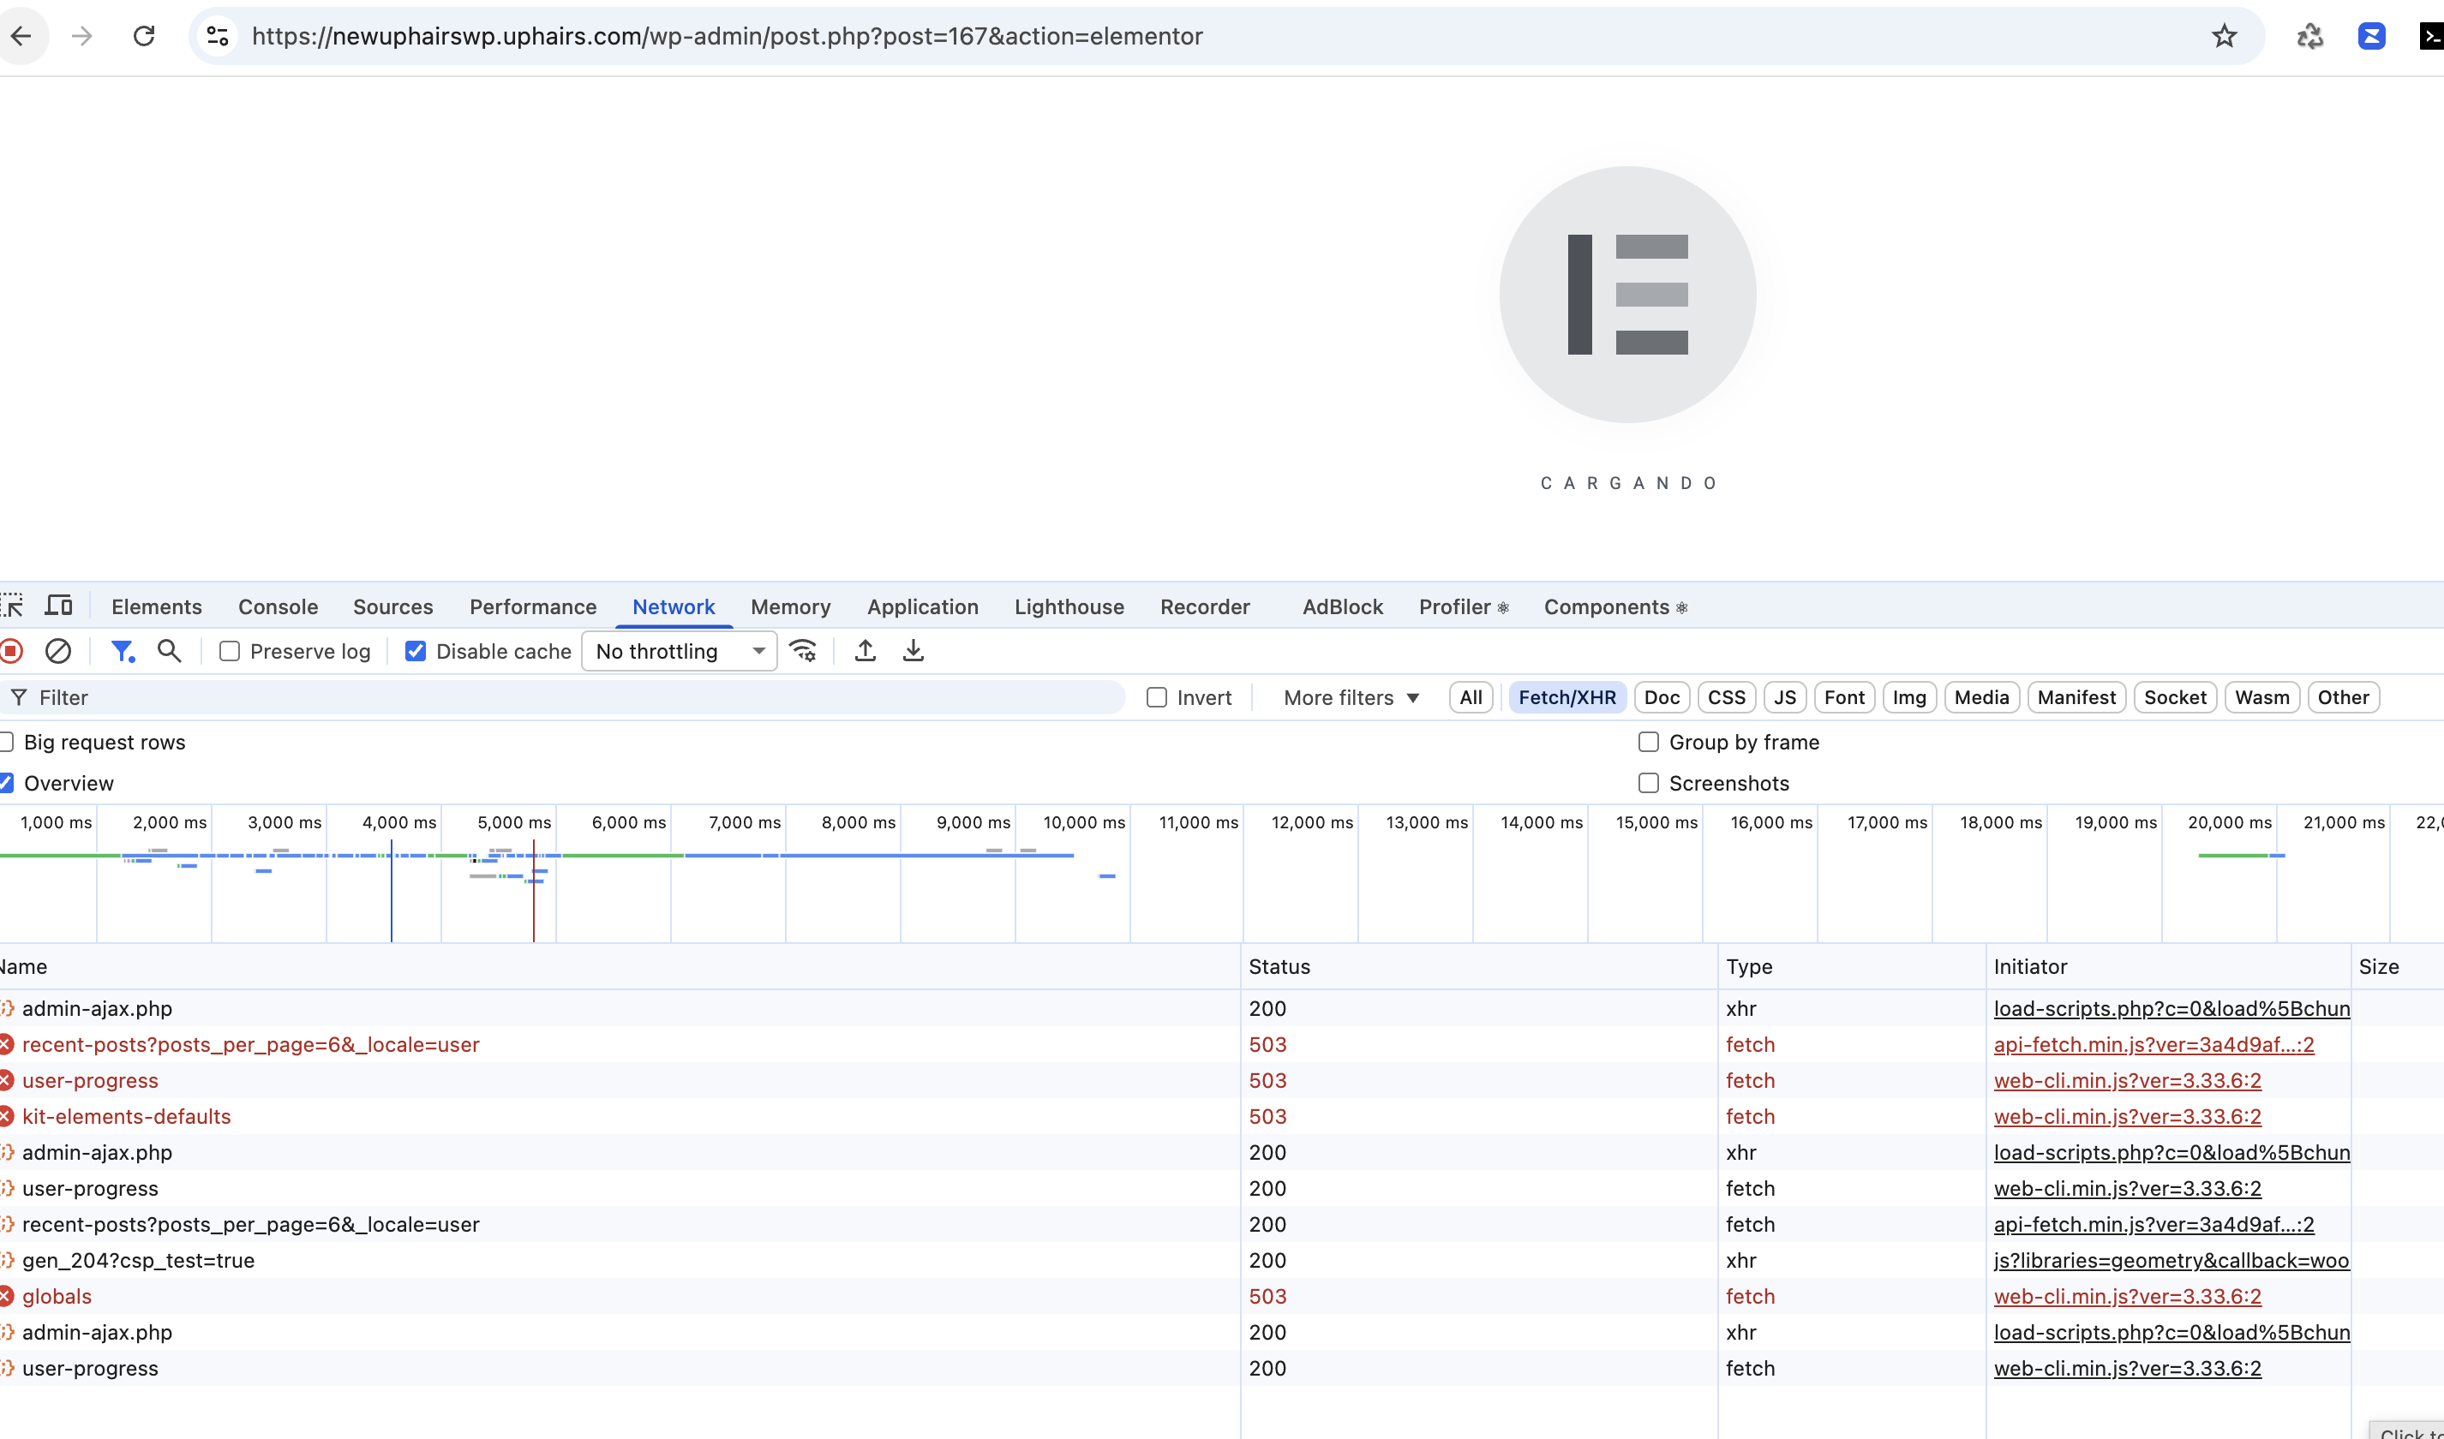2444x1439 pixels.
Task: Toggle the network filter funnel icon
Action: (121, 651)
